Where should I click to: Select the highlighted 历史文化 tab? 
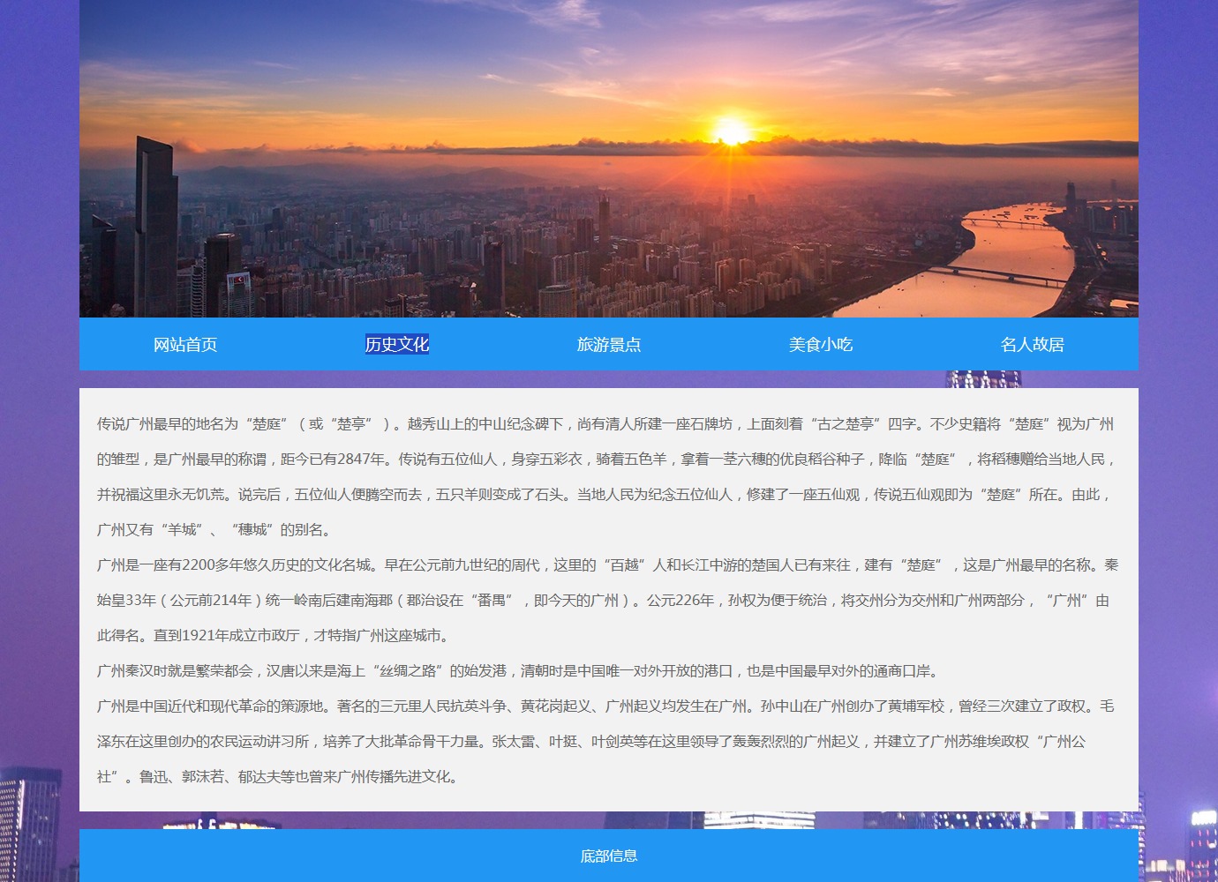[397, 344]
